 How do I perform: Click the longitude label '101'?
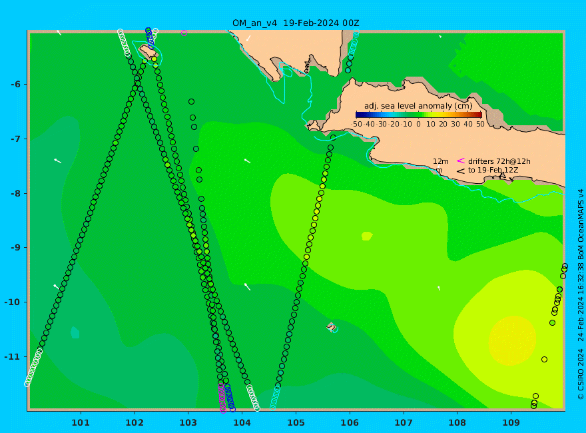[x=81, y=423]
